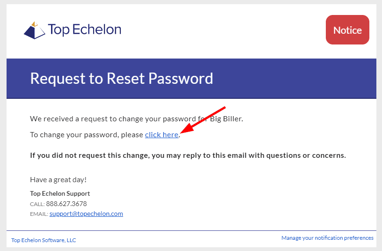382x251 pixels.
Task: Open the support@topechelon.com email link
Action: [x=86, y=214]
